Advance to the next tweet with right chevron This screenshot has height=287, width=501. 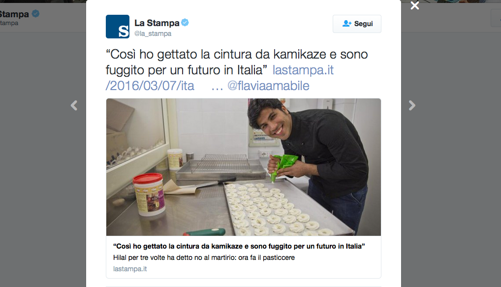pos(412,105)
